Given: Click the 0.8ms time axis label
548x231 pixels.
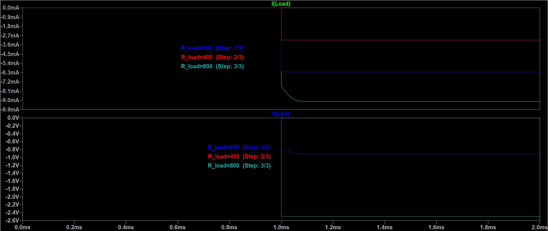Looking at the screenshot, I should [x=229, y=227].
